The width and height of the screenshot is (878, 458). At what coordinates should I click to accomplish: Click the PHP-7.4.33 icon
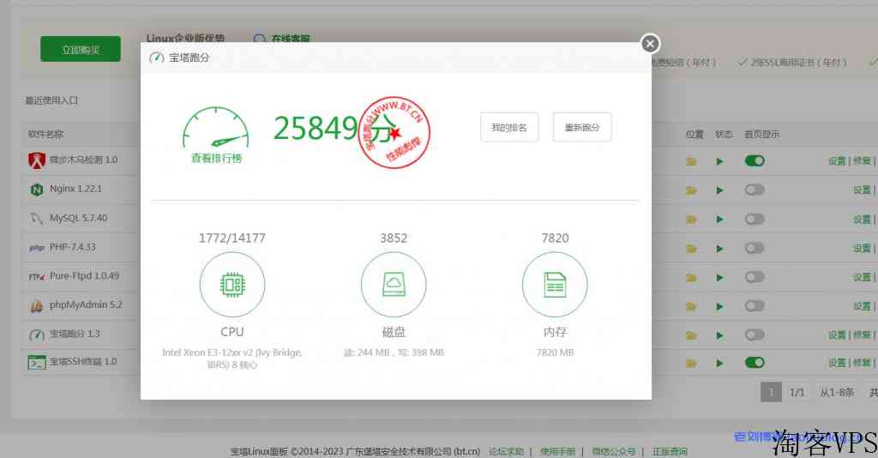(x=36, y=248)
